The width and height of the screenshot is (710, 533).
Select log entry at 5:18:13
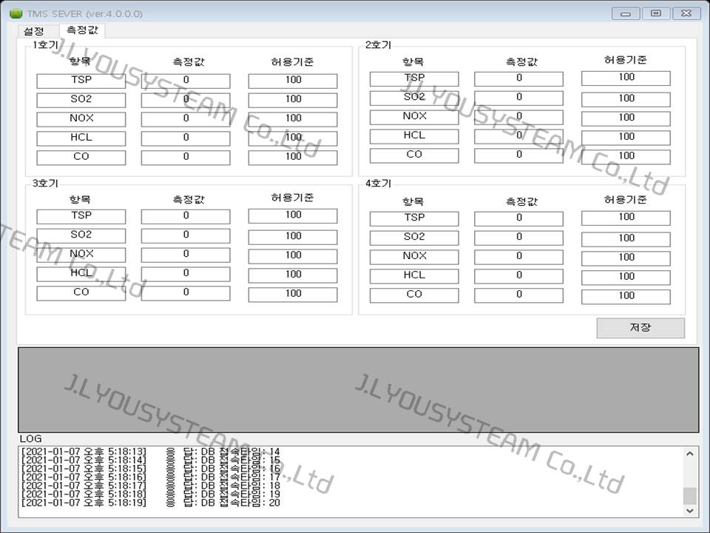click(150, 452)
